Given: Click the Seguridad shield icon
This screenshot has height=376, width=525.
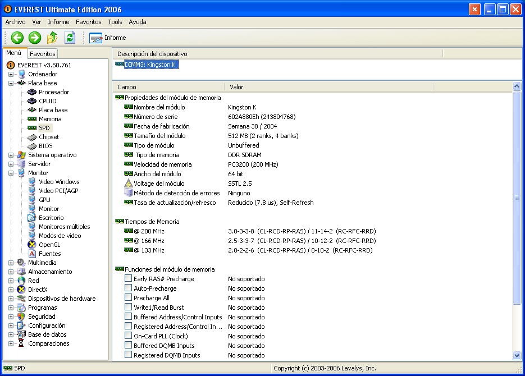Looking at the screenshot, I should (x=21, y=317).
